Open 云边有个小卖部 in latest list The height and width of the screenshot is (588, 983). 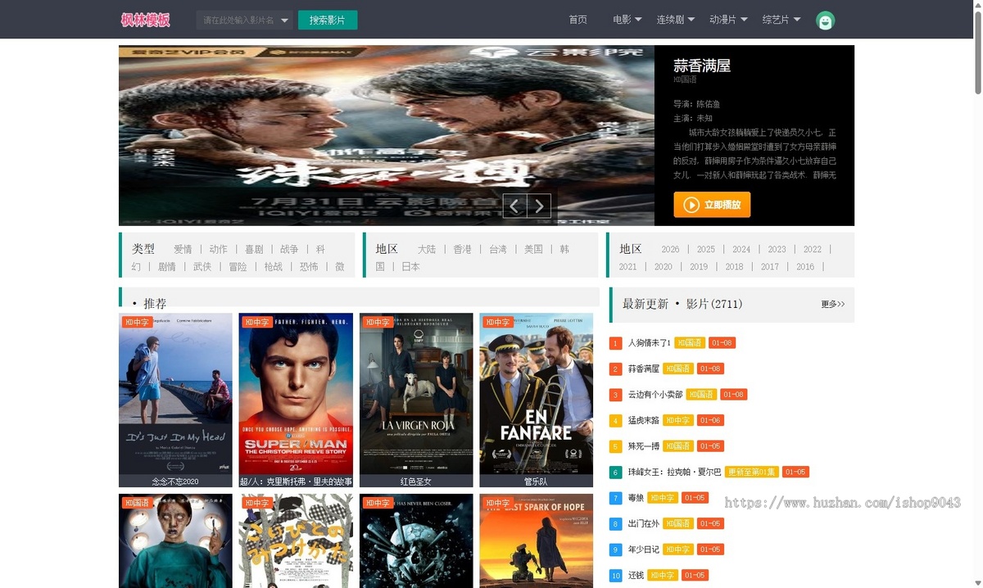click(x=655, y=395)
